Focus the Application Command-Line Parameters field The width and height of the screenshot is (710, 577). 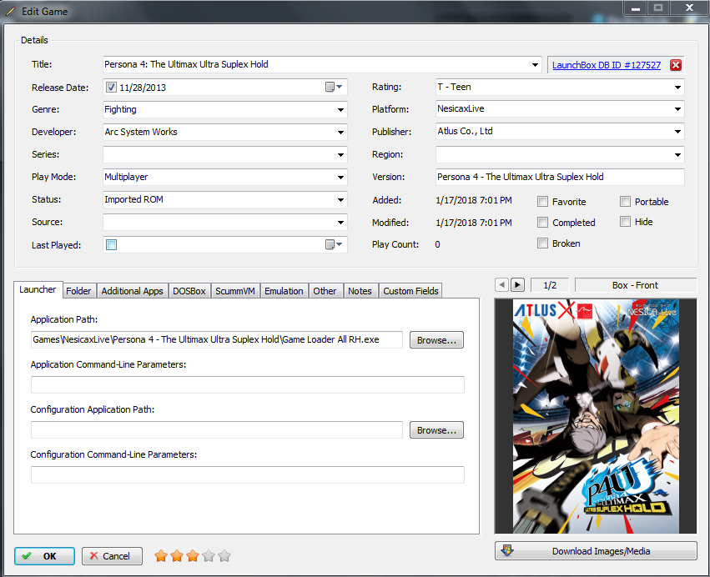tap(248, 384)
